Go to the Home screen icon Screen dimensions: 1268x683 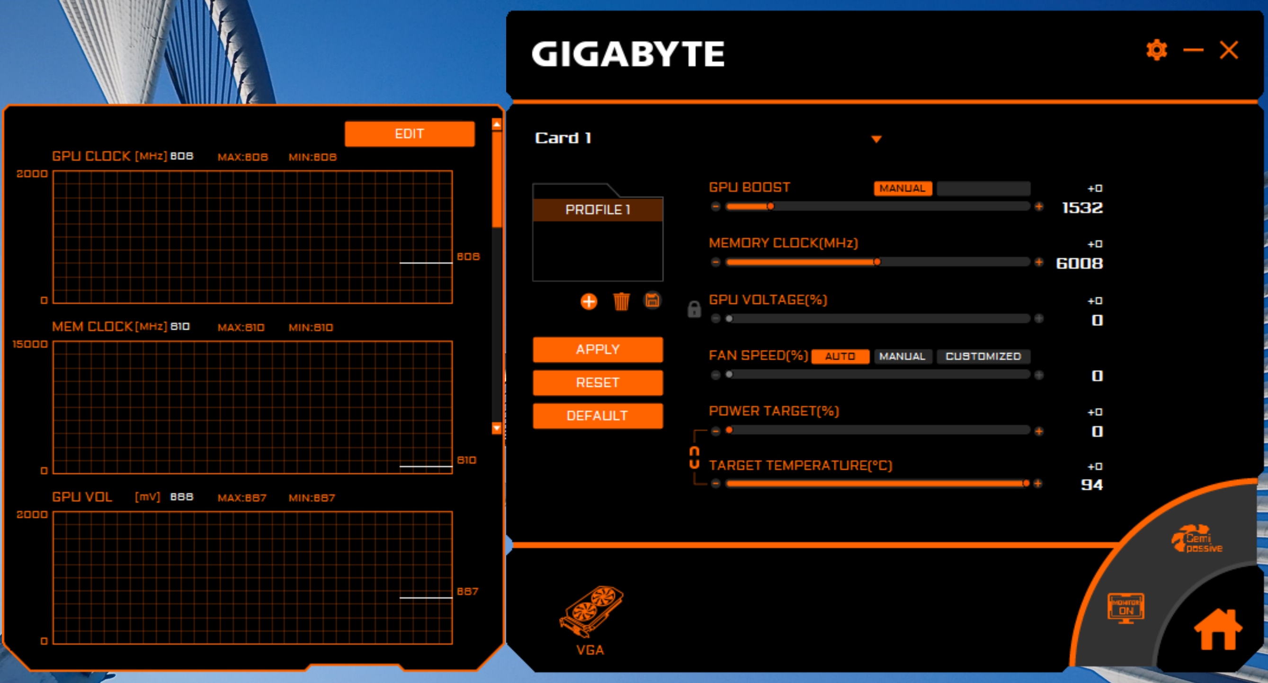click(1218, 630)
